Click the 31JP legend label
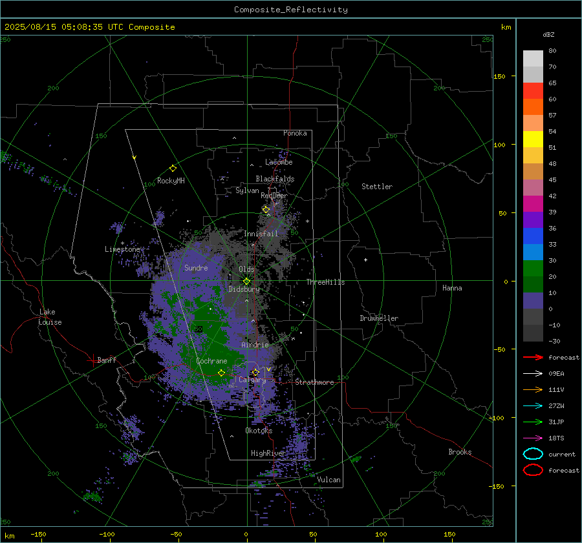Viewport: 582px width, 543px height. pos(556,422)
